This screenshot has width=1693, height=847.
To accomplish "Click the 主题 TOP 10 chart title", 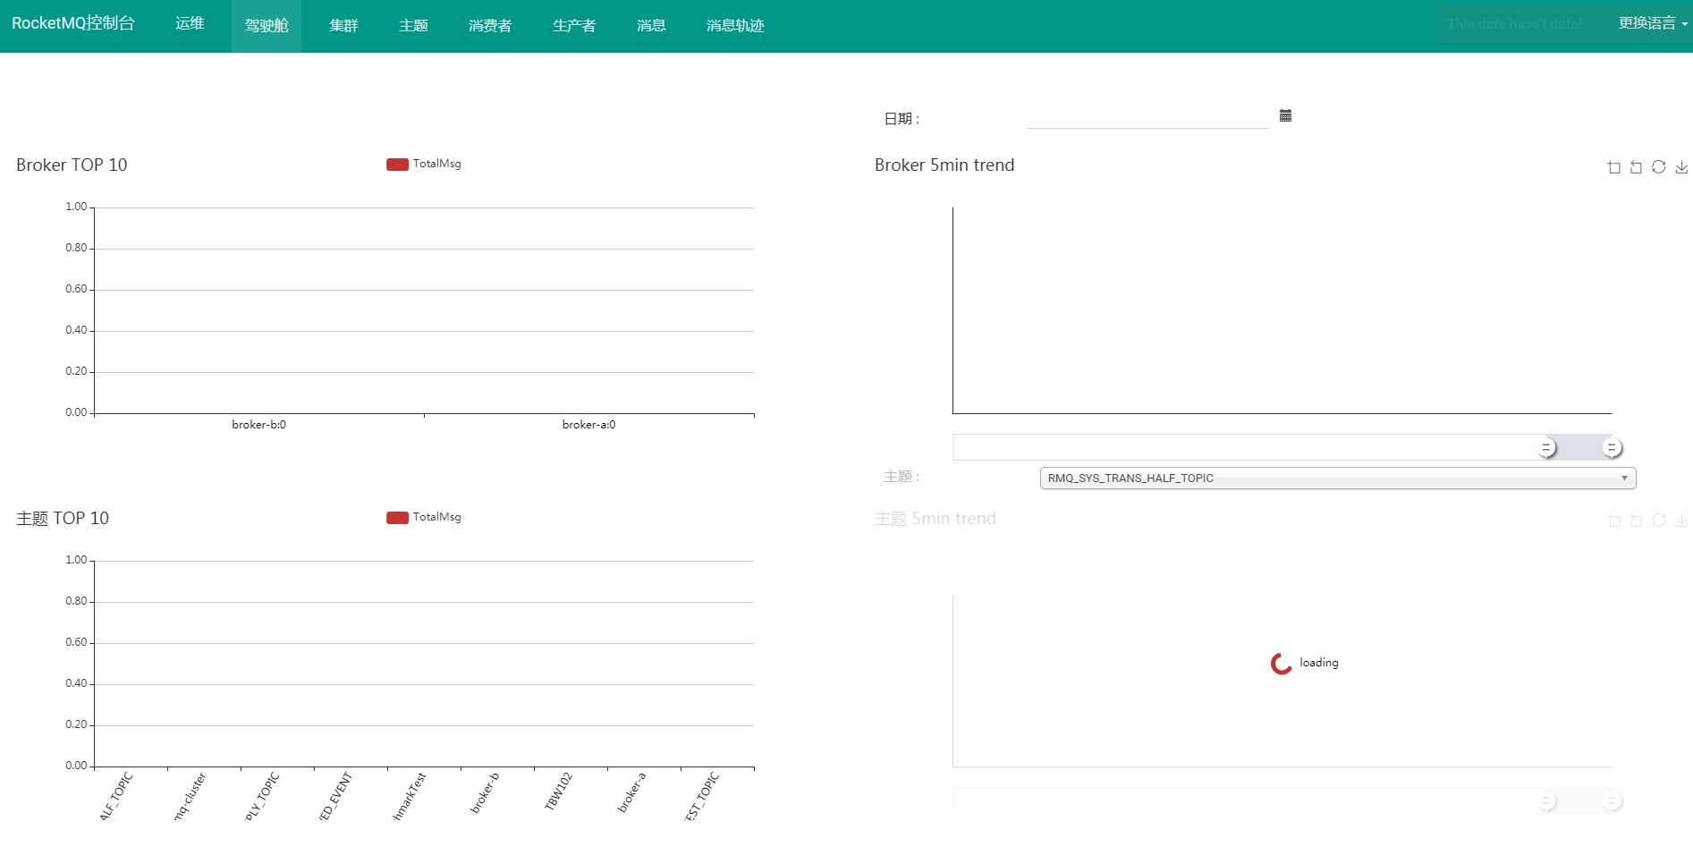I will tap(63, 519).
